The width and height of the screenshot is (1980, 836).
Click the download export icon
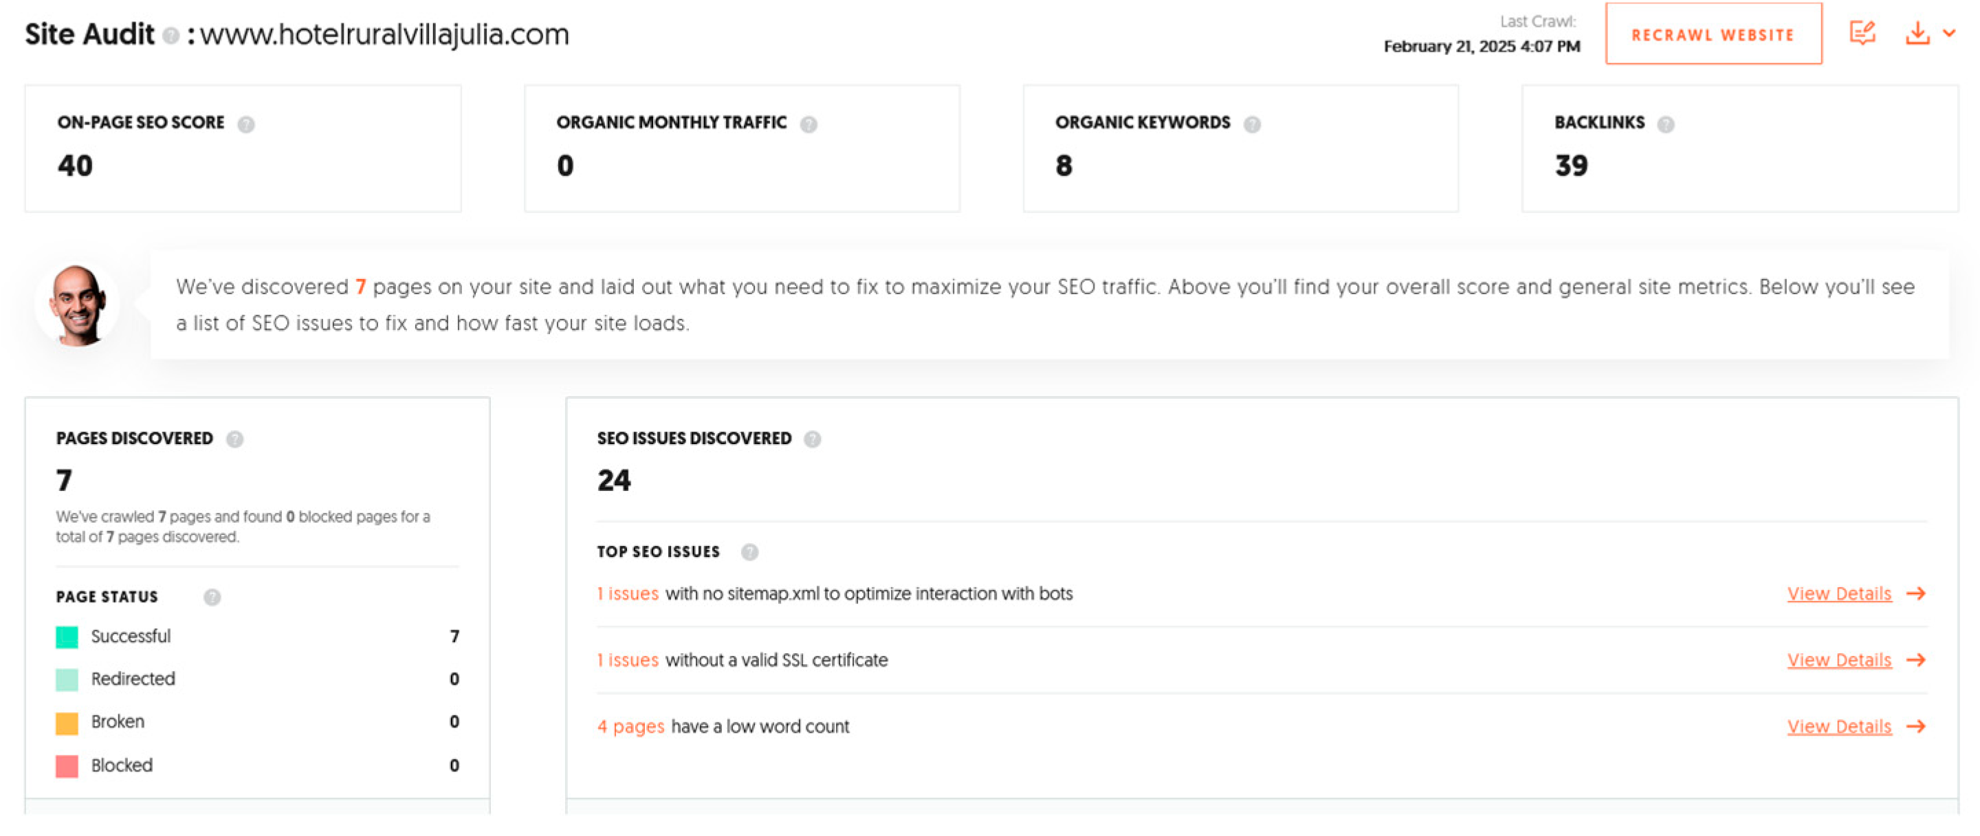(x=1917, y=33)
